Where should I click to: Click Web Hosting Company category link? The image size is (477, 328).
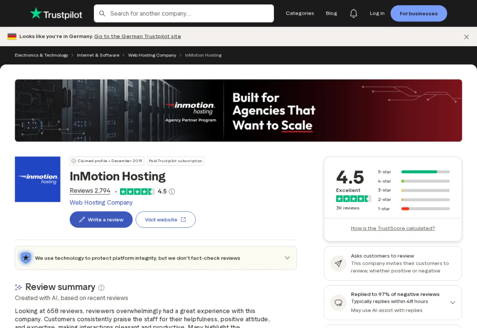[101, 203]
